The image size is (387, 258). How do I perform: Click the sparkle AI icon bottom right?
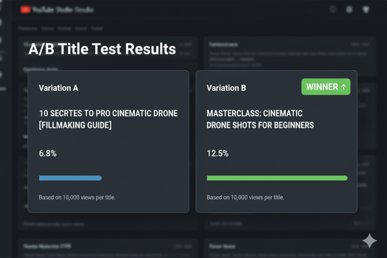[370, 241]
